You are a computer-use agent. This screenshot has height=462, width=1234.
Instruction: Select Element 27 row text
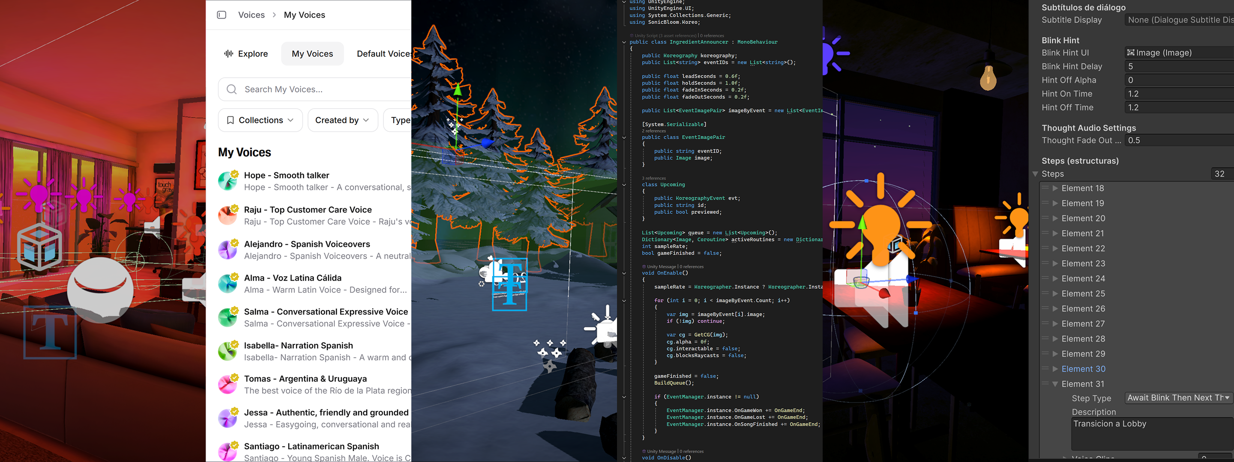[x=1083, y=324]
